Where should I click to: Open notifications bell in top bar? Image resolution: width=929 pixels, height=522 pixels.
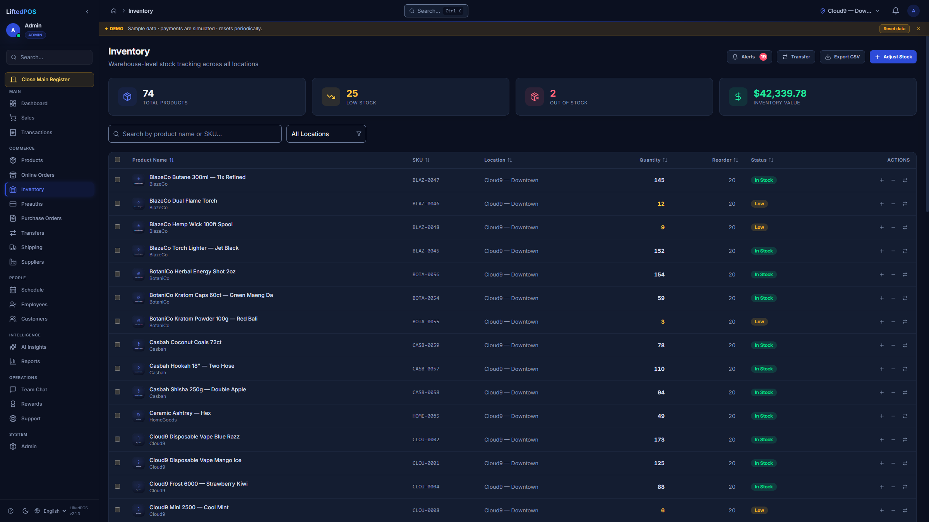[896, 11]
